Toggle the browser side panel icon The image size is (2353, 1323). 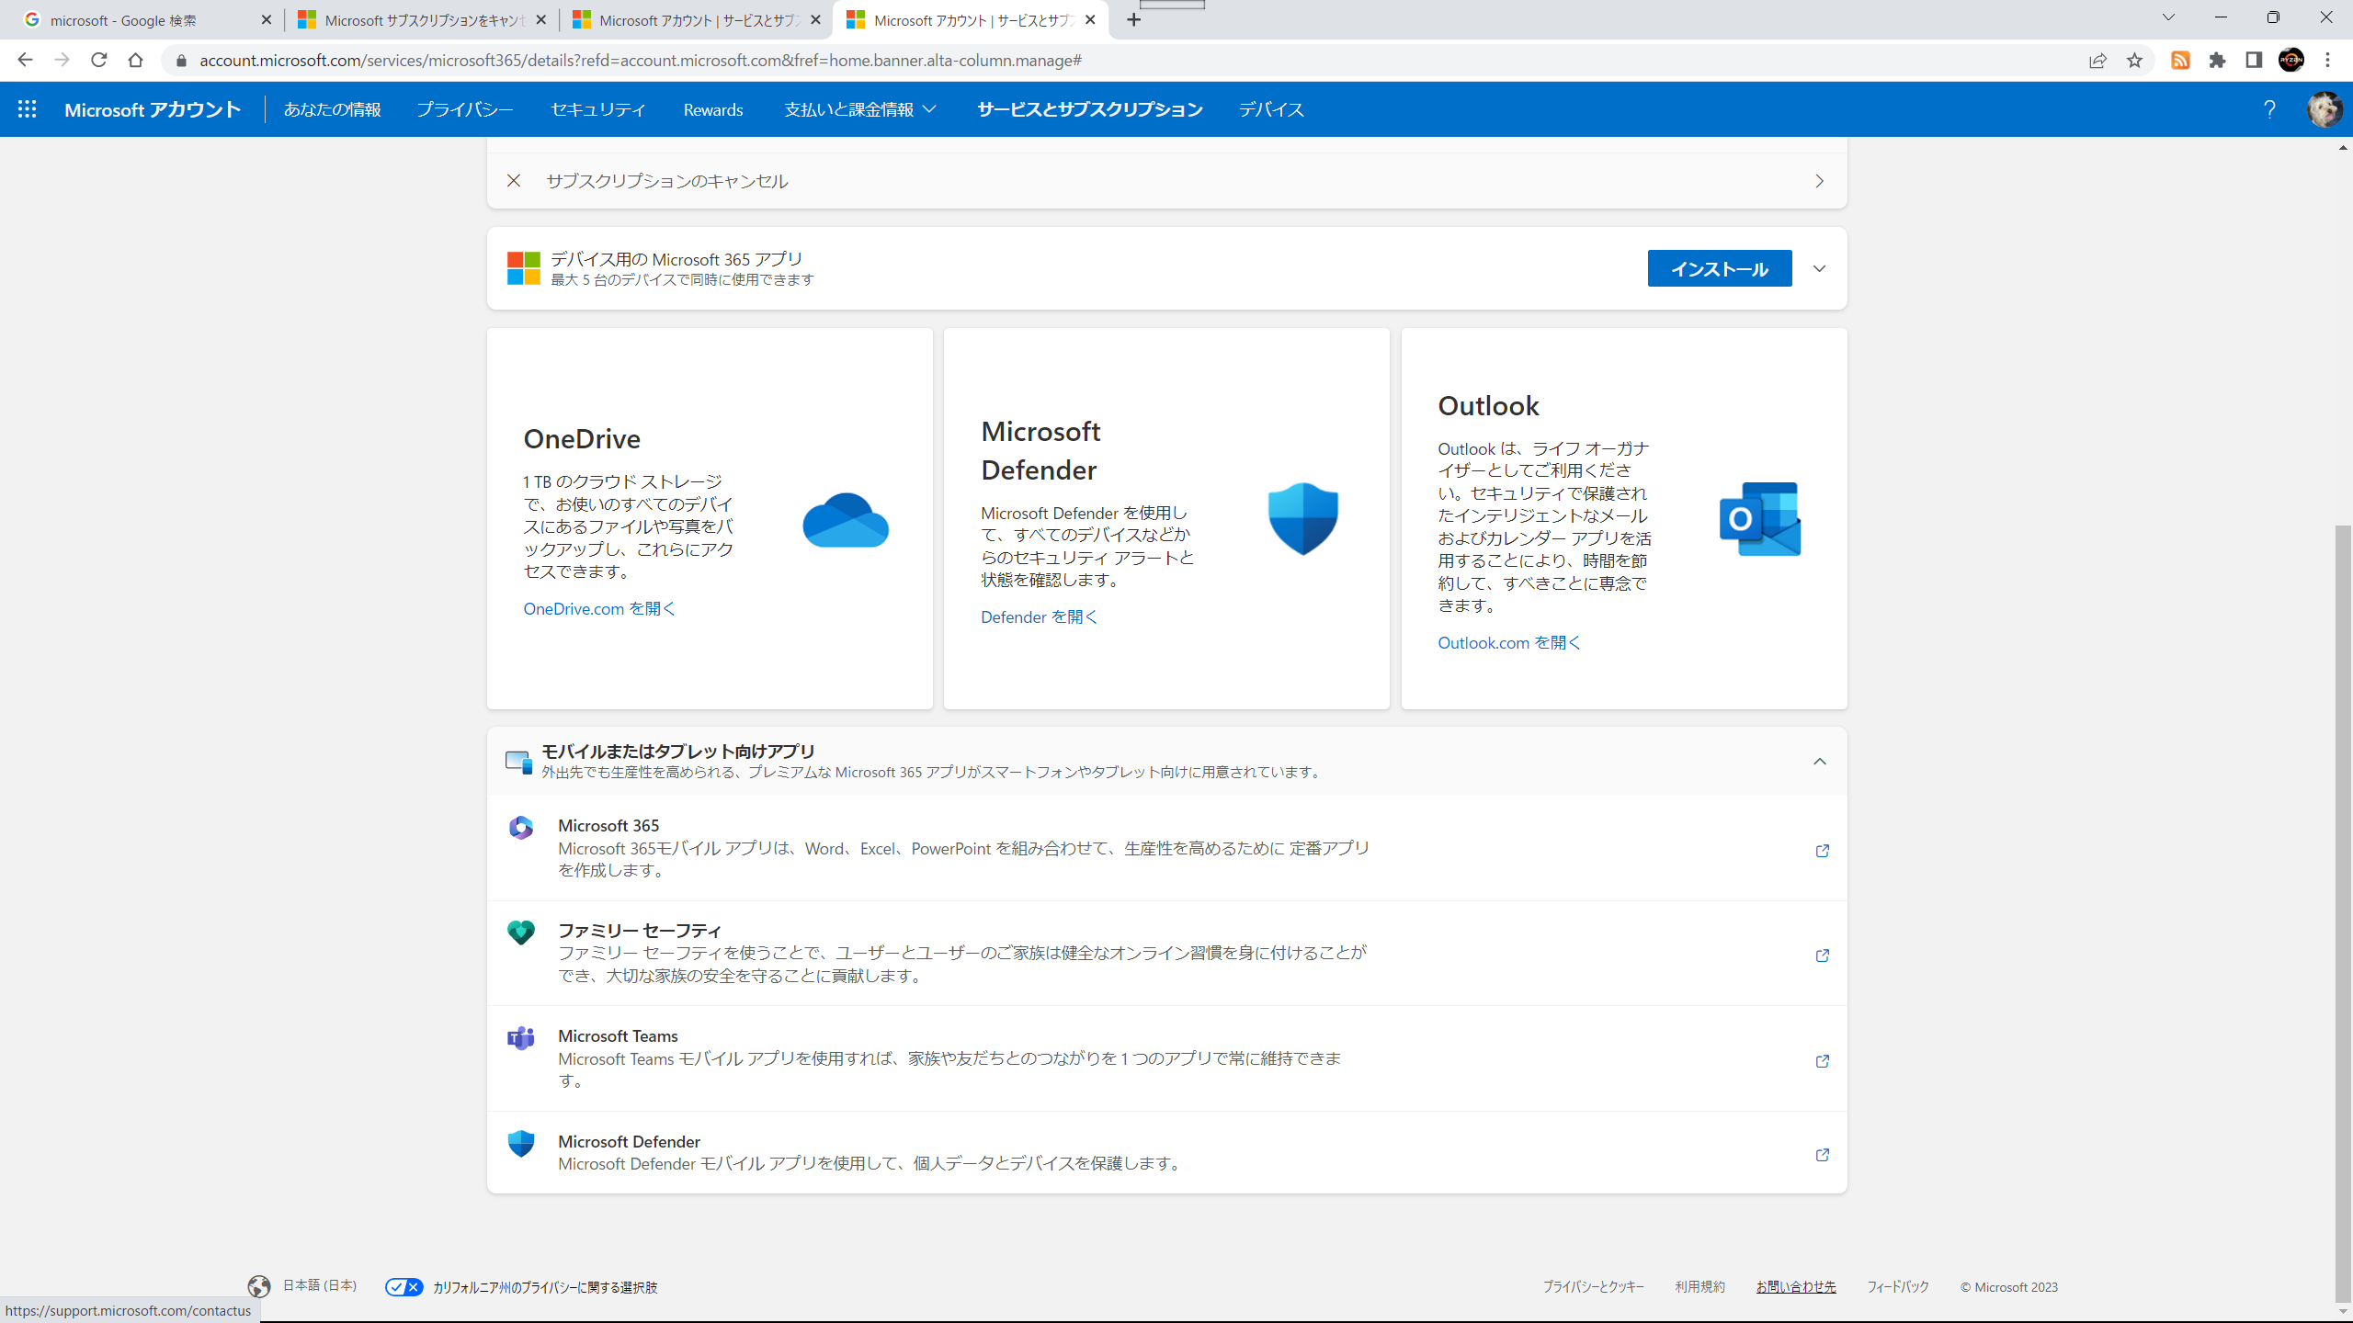click(2254, 61)
